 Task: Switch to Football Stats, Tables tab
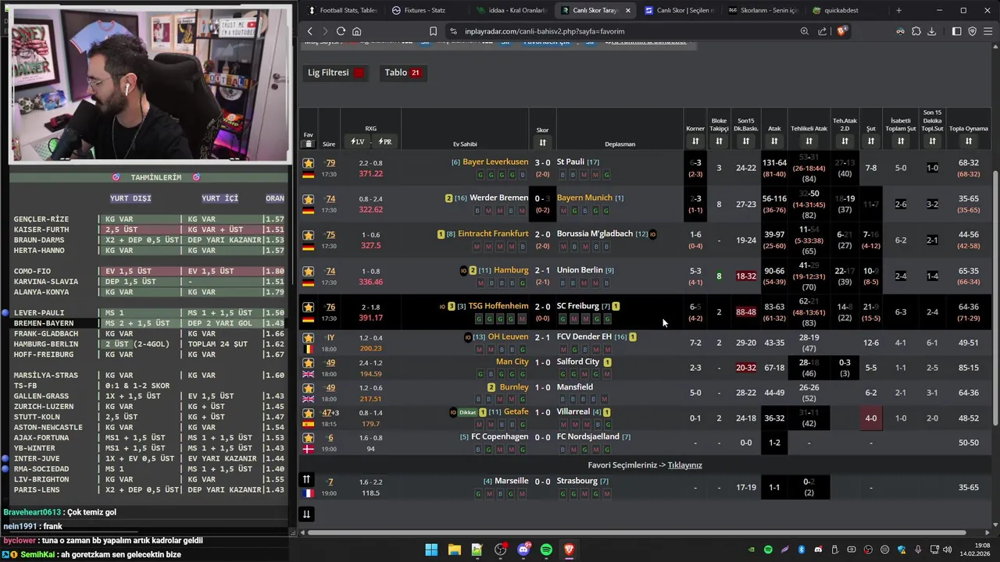click(x=342, y=10)
